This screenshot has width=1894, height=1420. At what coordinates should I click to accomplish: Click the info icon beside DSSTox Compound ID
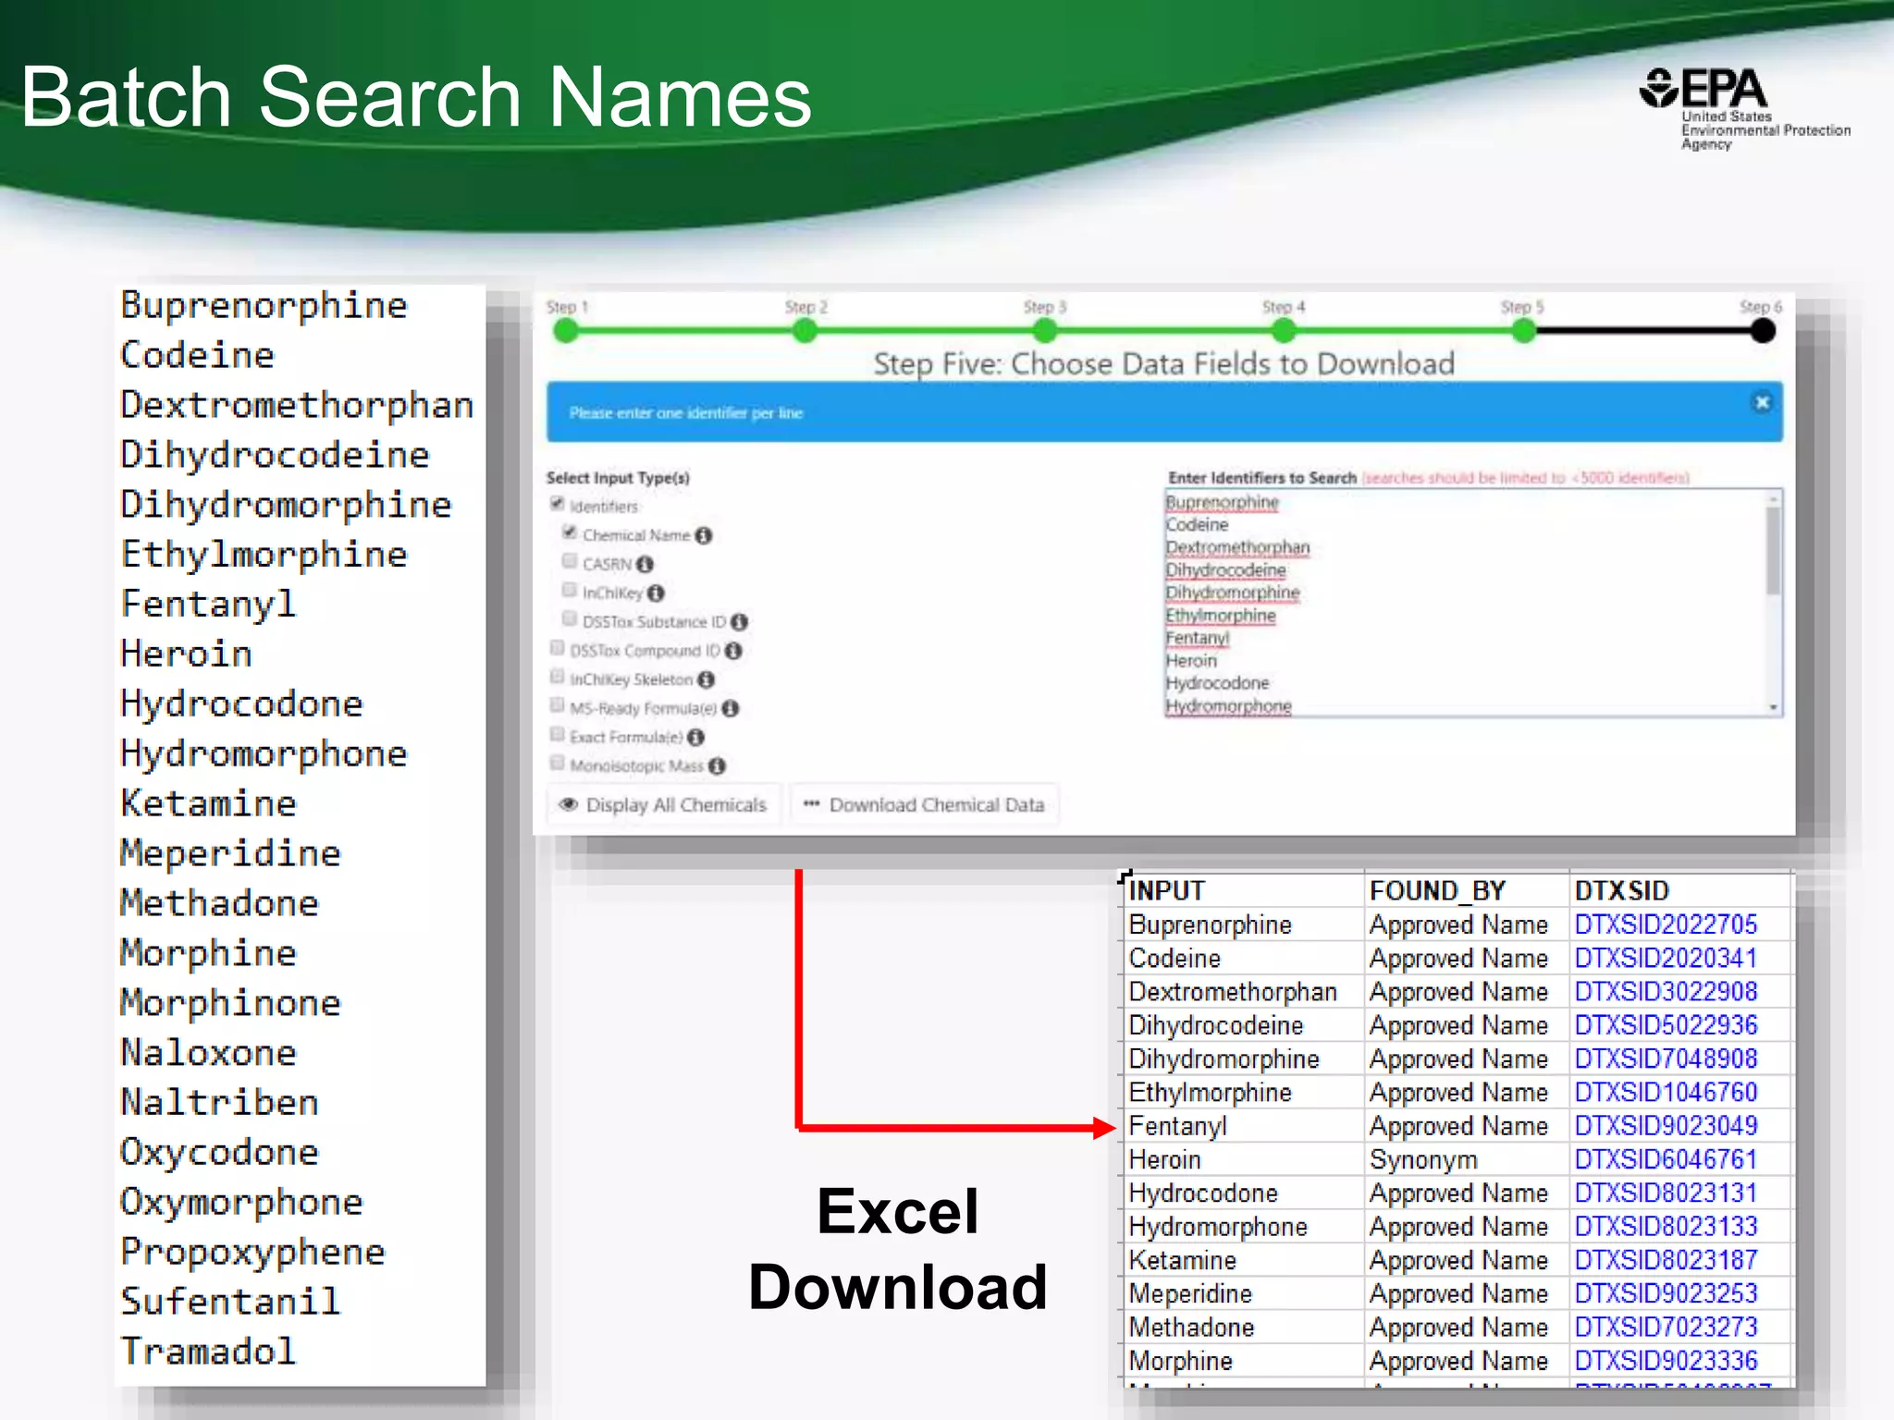pyautogui.click(x=733, y=651)
